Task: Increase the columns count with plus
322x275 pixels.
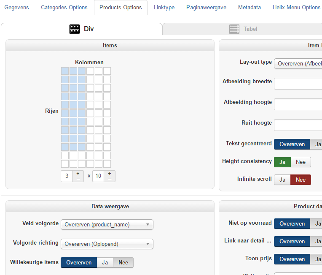Action: pyautogui.click(x=78, y=173)
